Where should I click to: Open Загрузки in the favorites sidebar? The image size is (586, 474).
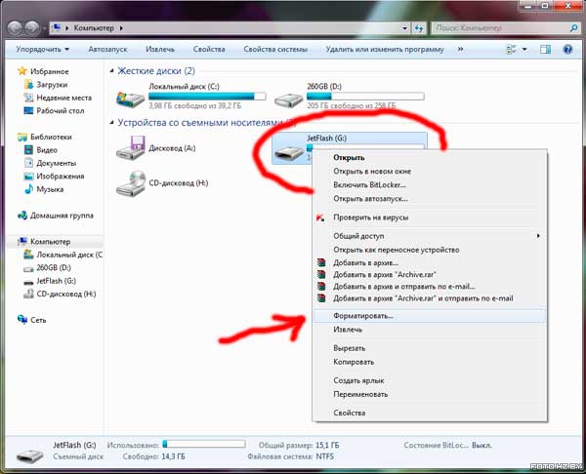52,85
